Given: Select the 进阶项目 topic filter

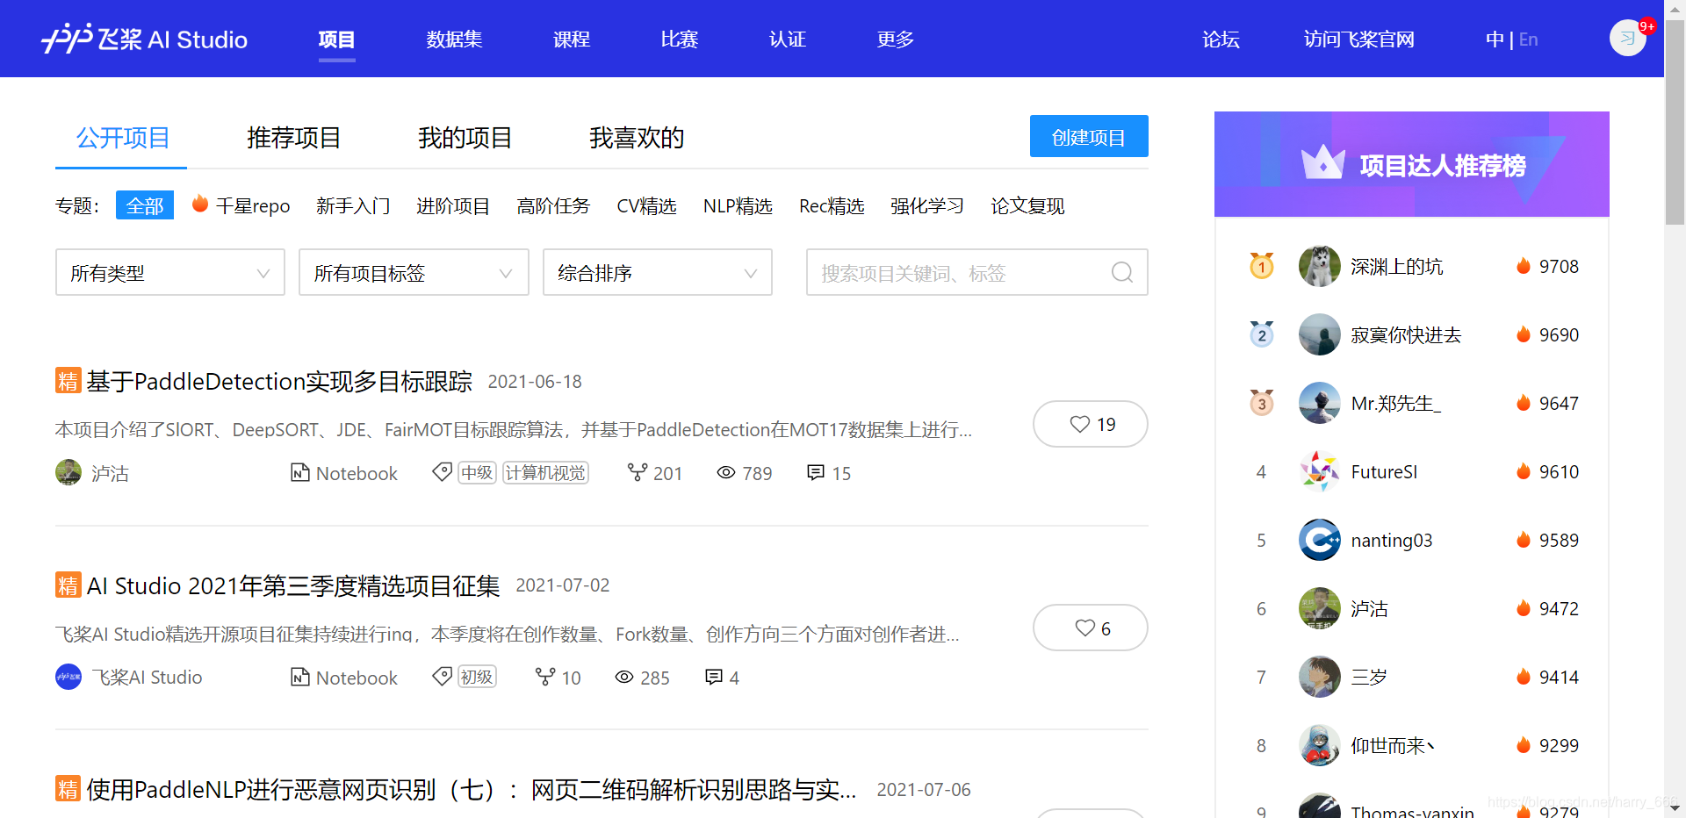Looking at the screenshot, I should pos(453,205).
